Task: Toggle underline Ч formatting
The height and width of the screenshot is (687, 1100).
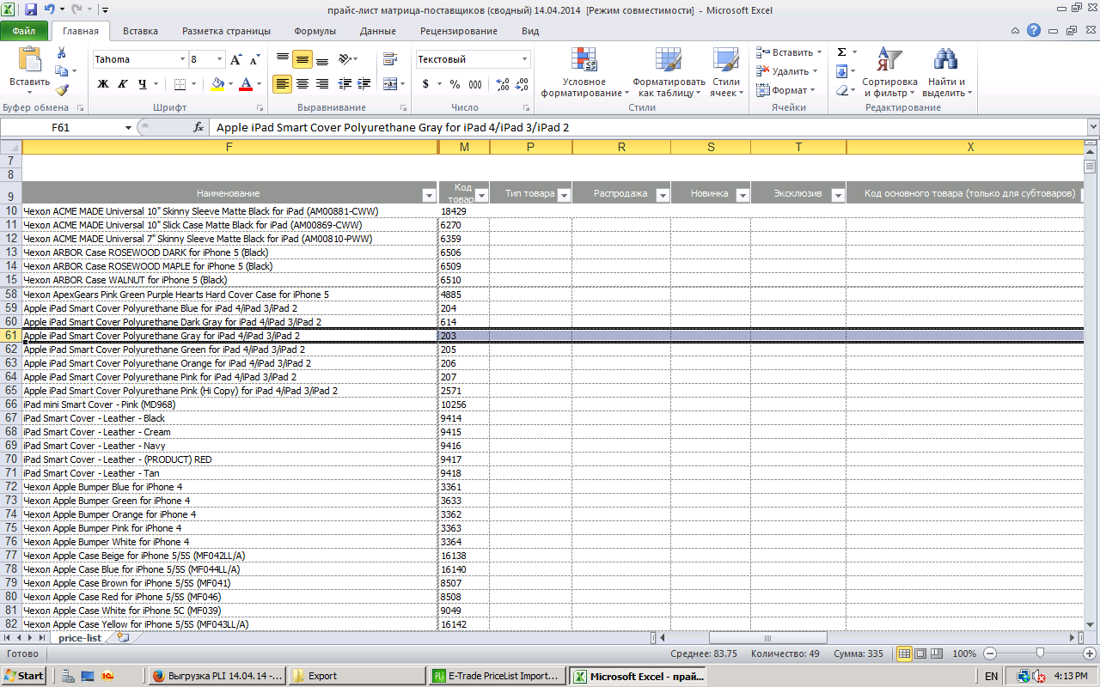Action: coord(142,84)
